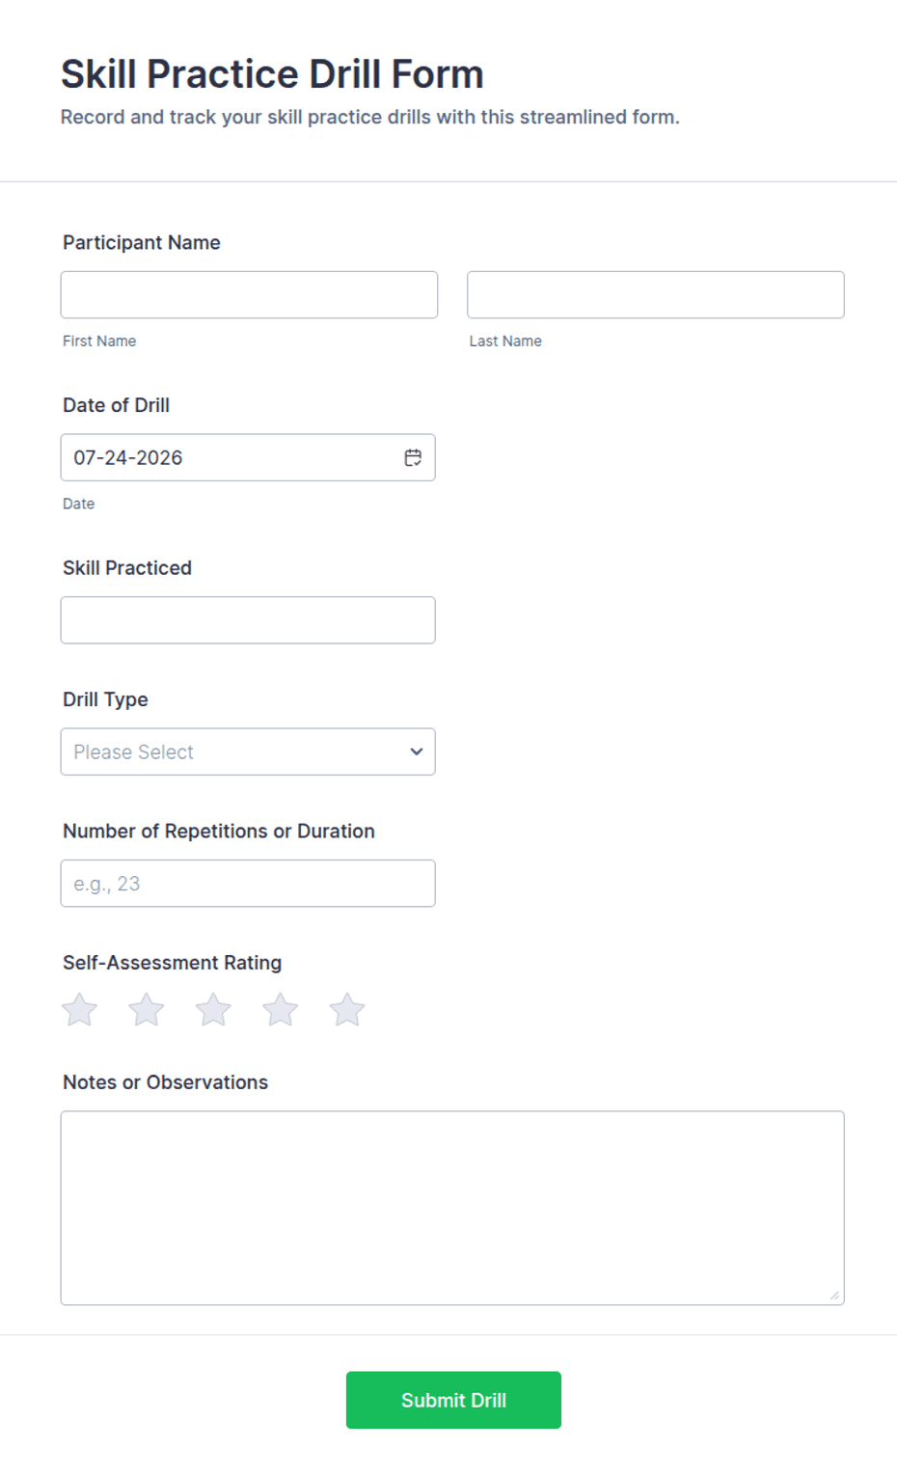Viewport: 897px width, 1476px height.
Task: Click into the Skill Practiced field
Action: tap(248, 620)
